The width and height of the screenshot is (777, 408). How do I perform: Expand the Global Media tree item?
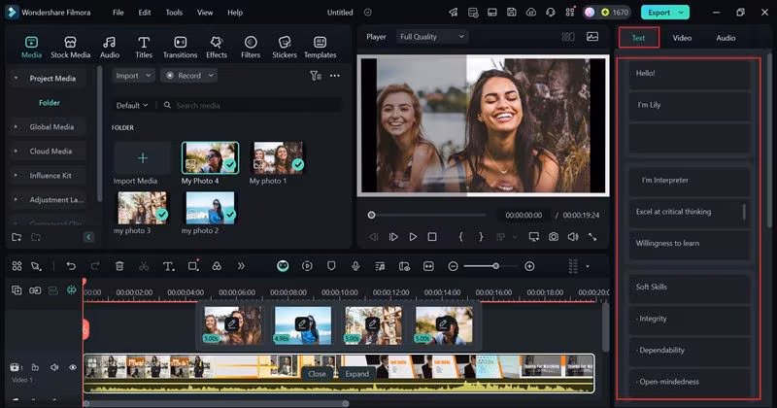click(16, 126)
